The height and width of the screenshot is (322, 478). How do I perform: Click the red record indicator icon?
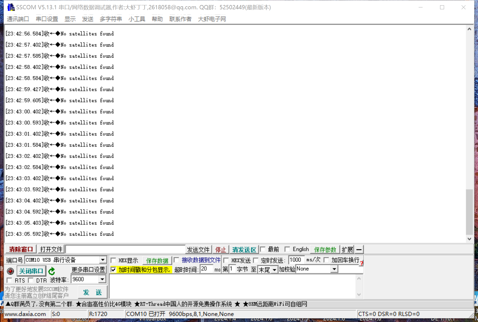tap(10, 271)
